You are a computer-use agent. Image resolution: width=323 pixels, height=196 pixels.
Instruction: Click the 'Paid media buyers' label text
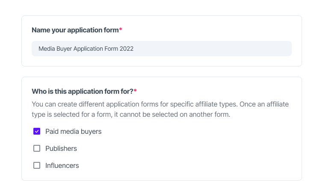click(73, 132)
